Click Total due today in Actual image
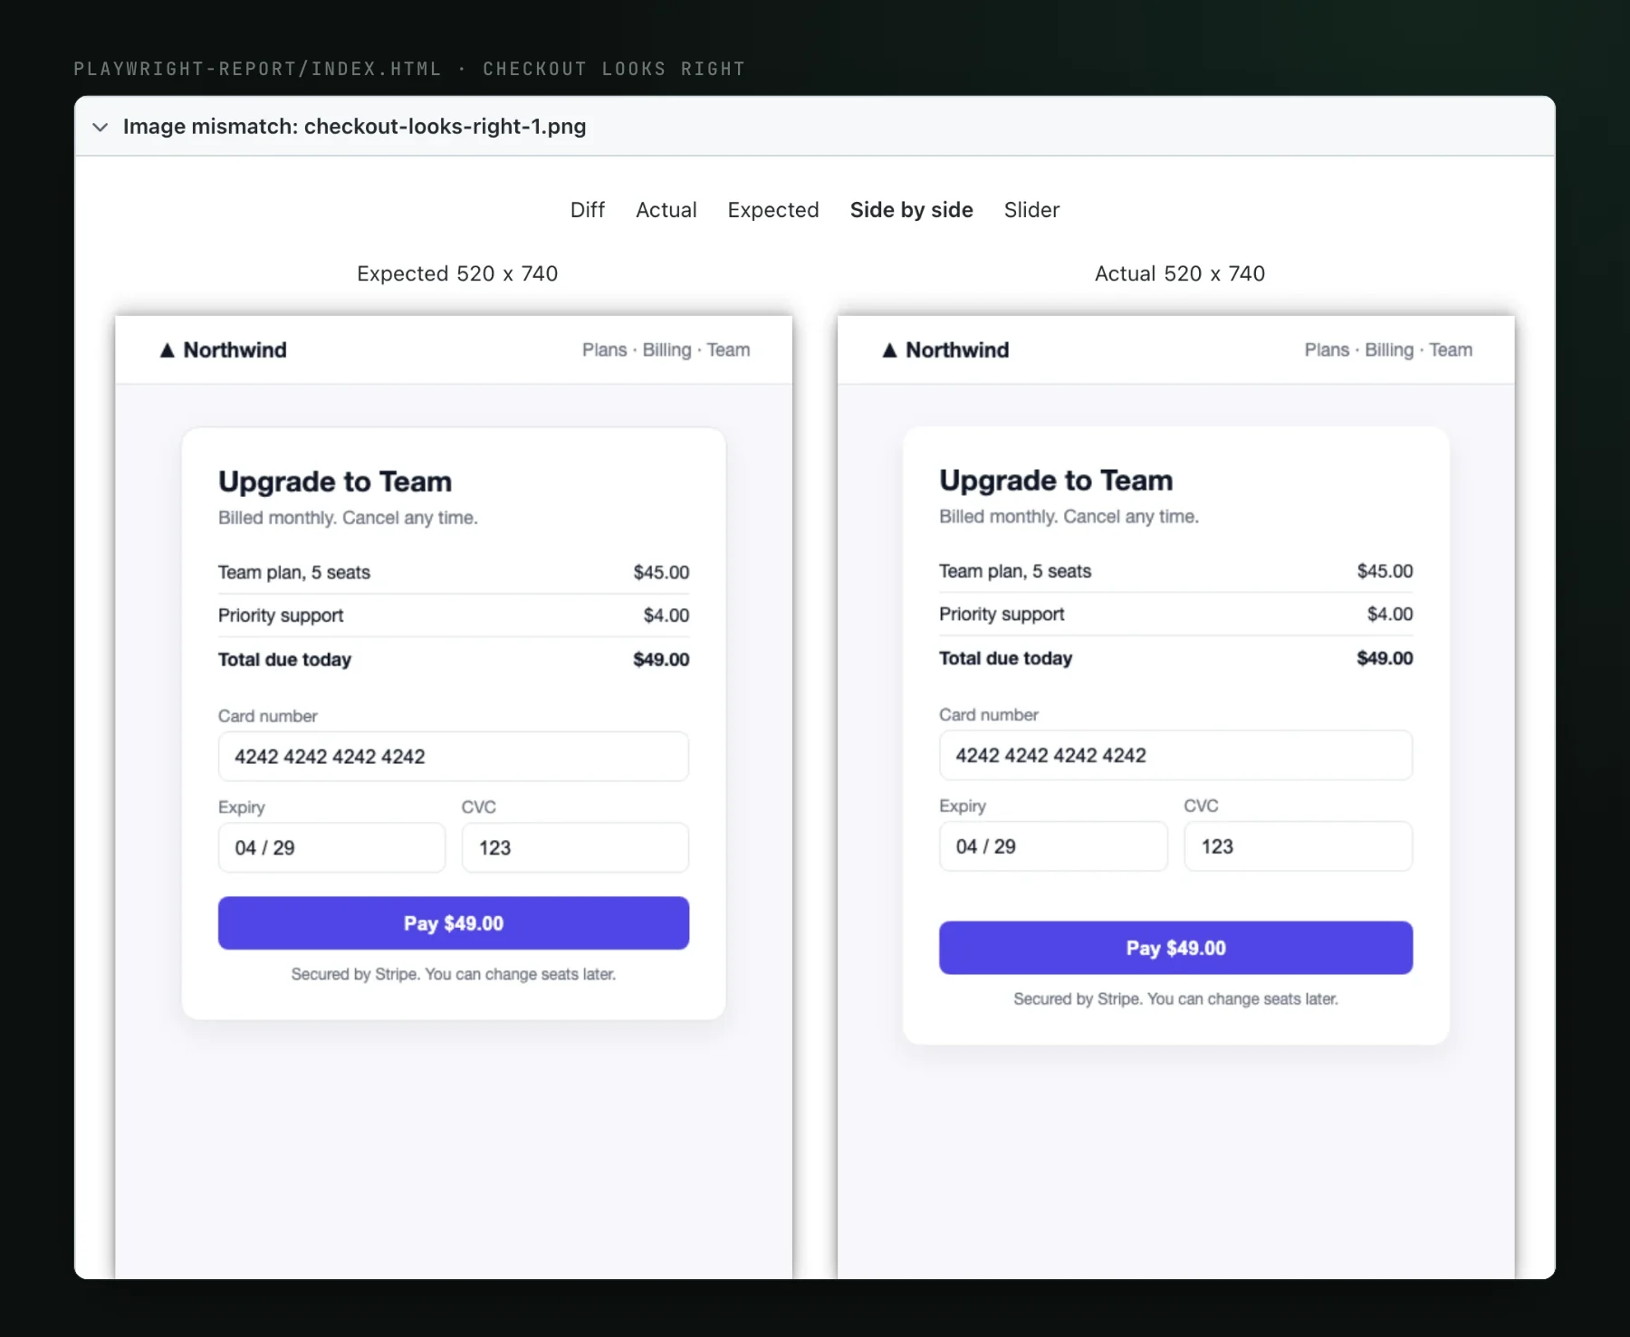The height and width of the screenshot is (1337, 1630). 1005,658
